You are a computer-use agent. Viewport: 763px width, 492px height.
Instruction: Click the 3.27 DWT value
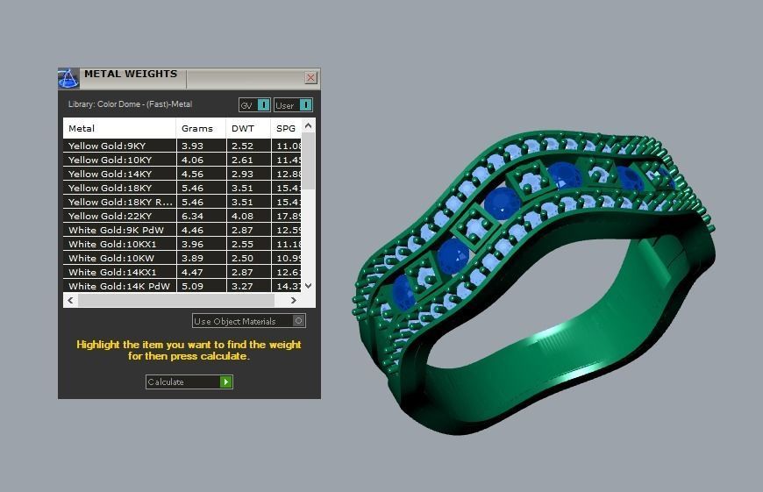[242, 287]
